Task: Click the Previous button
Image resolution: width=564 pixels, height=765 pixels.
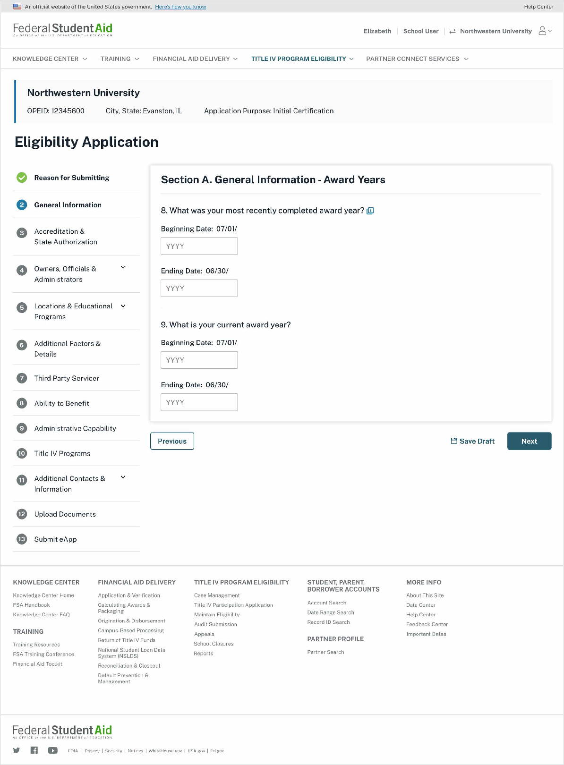Action: click(172, 441)
